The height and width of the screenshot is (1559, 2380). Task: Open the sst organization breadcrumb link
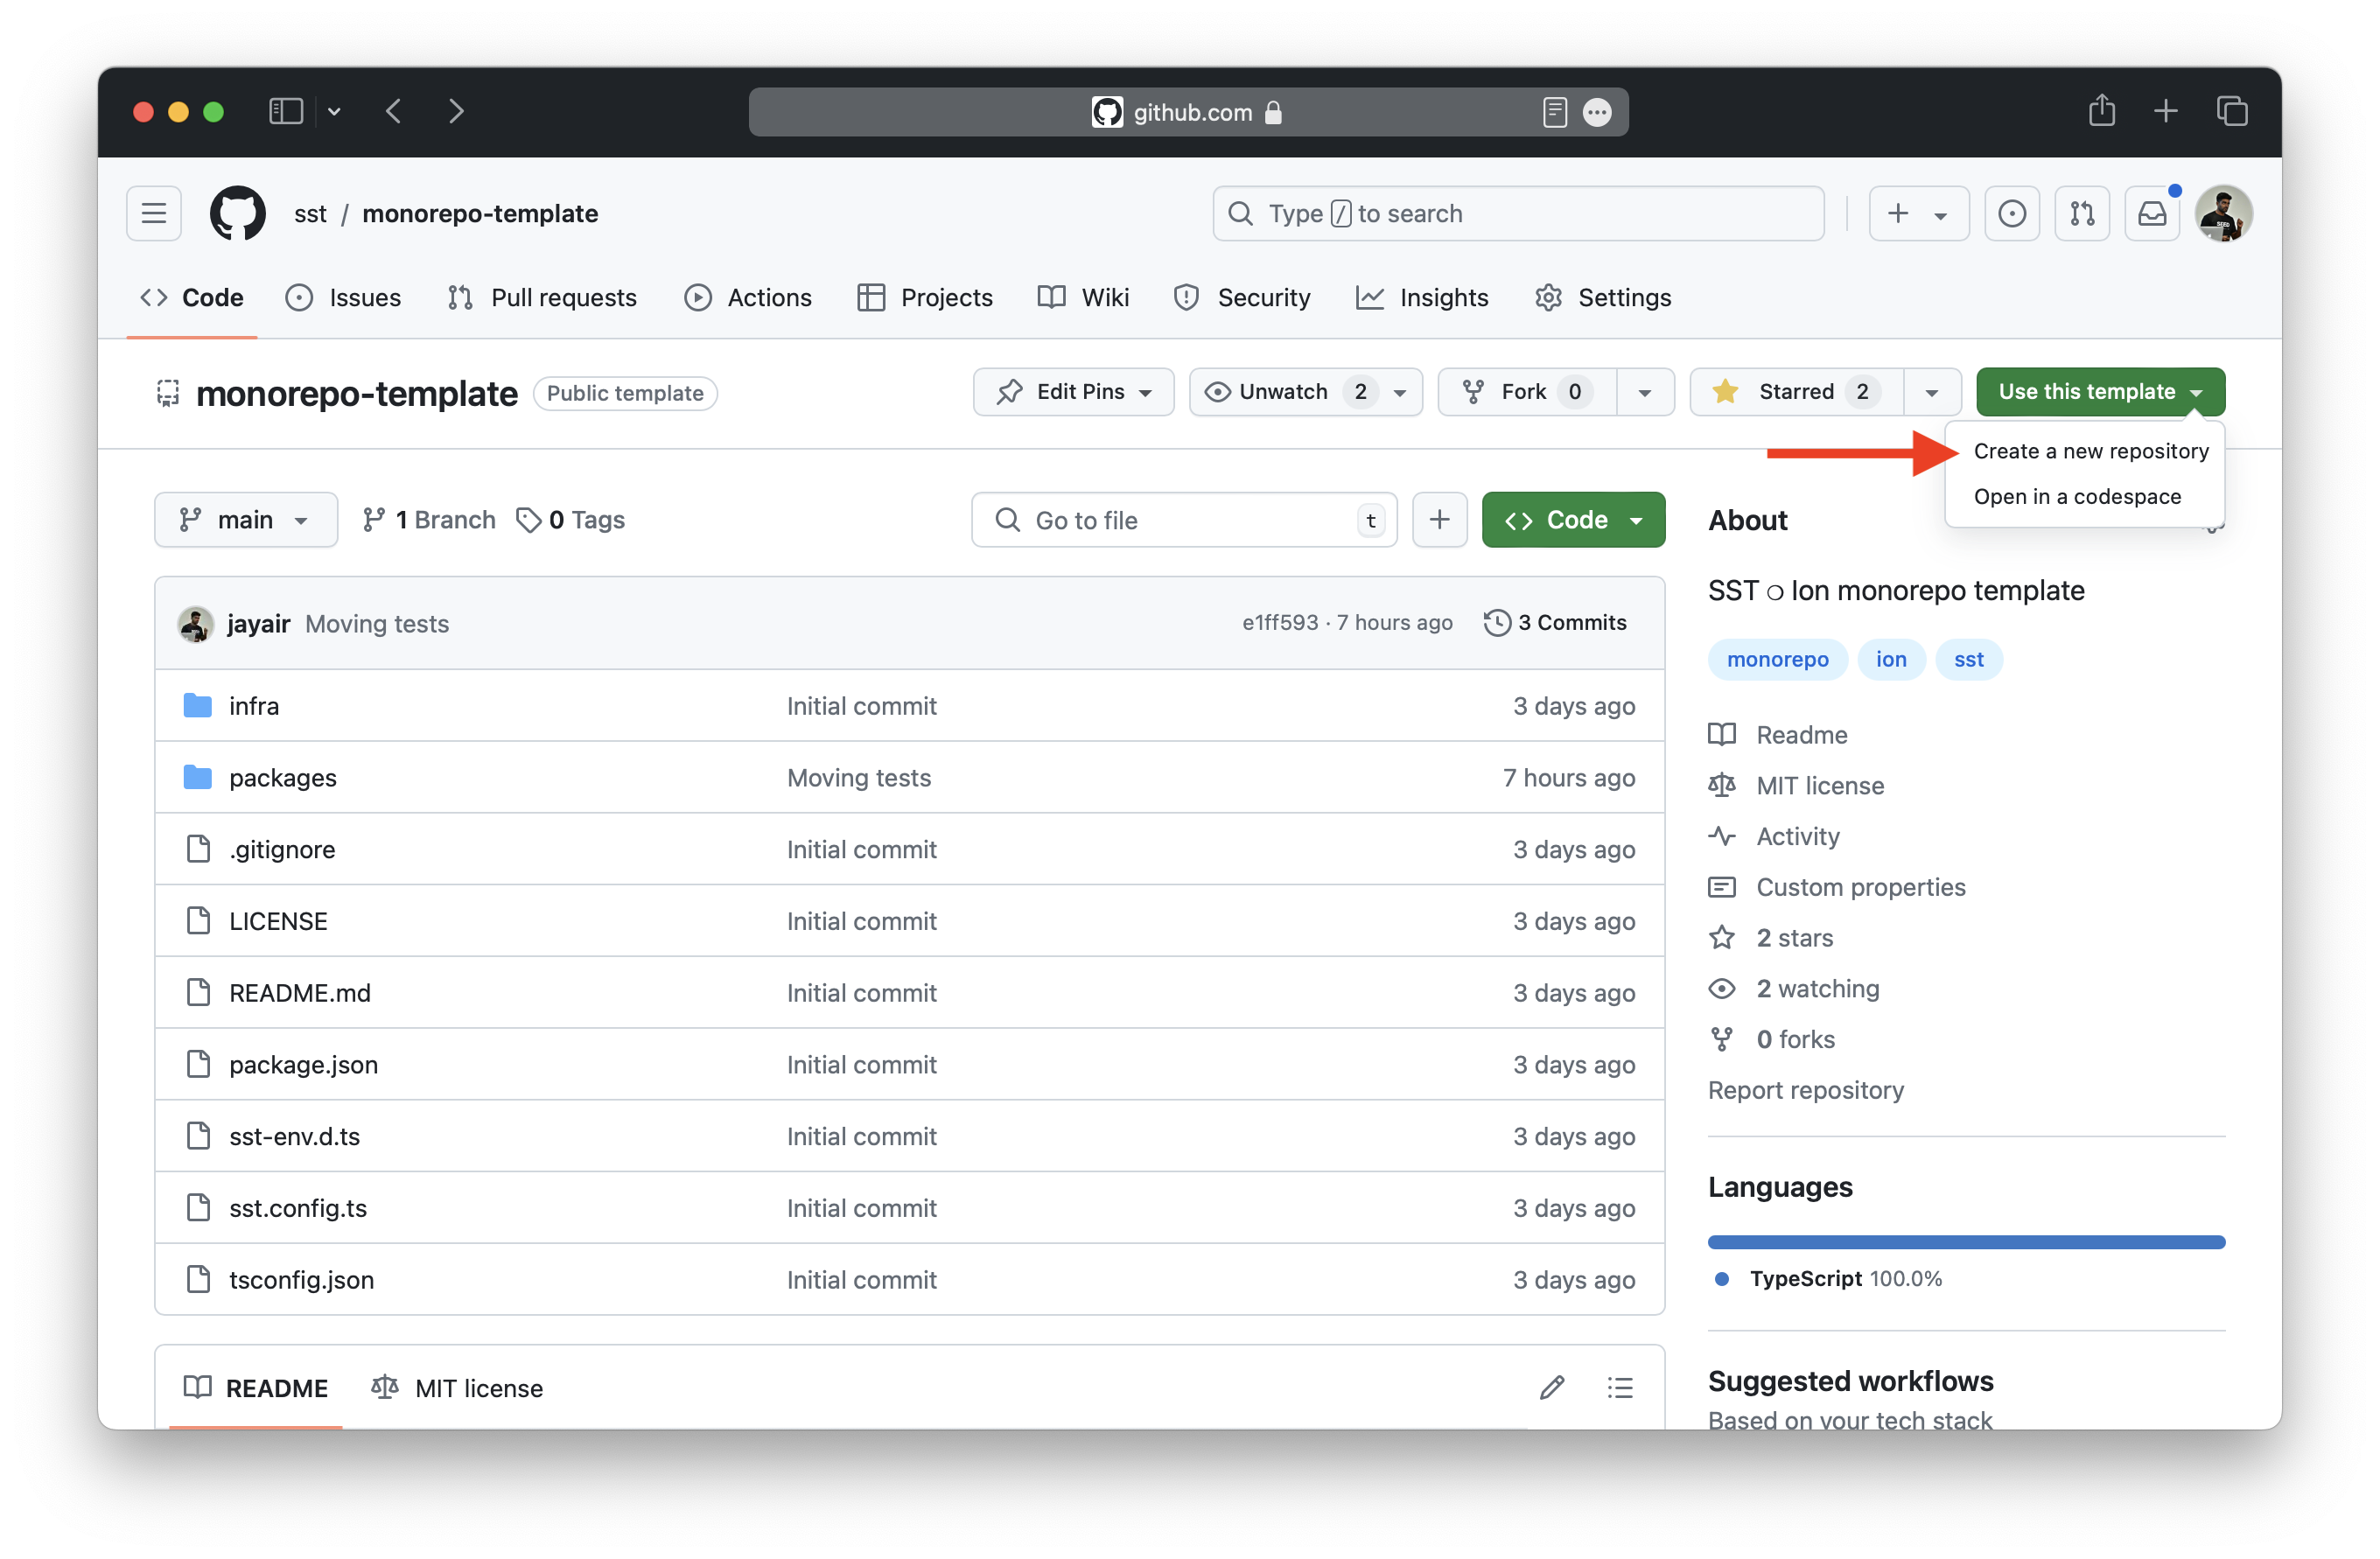tap(310, 213)
